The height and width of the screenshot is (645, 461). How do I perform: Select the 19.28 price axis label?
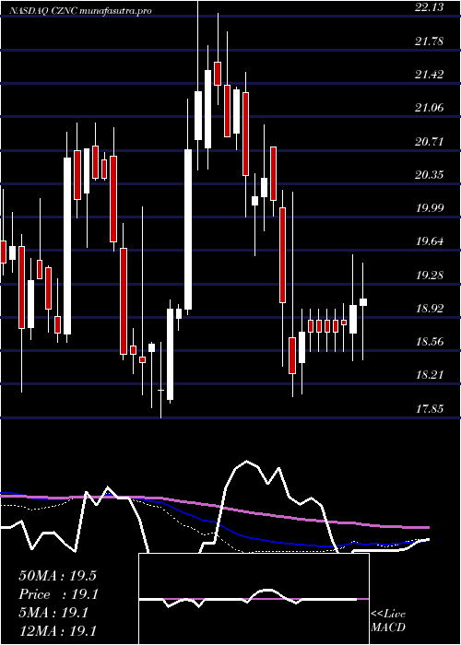point(430,275)
